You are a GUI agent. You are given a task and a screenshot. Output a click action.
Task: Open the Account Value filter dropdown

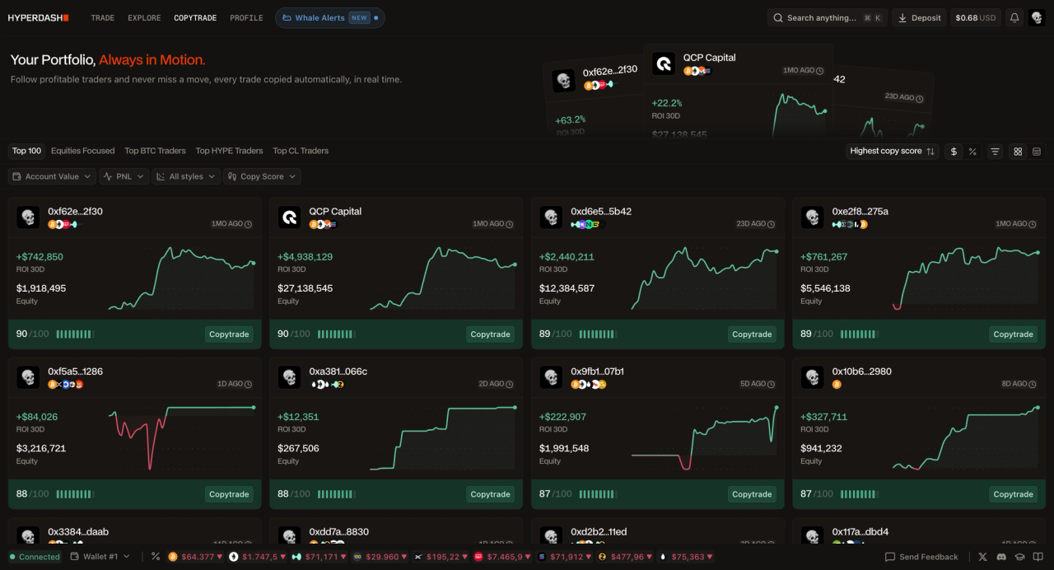[x=52, y=176]
